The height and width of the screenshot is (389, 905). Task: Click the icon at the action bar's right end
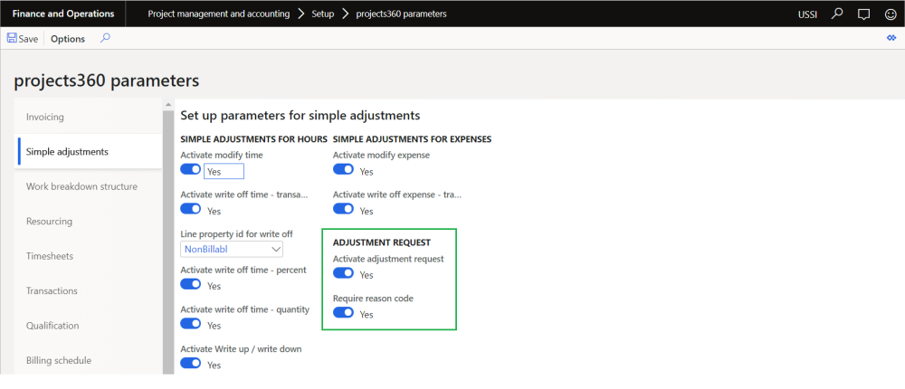[891, 38]
